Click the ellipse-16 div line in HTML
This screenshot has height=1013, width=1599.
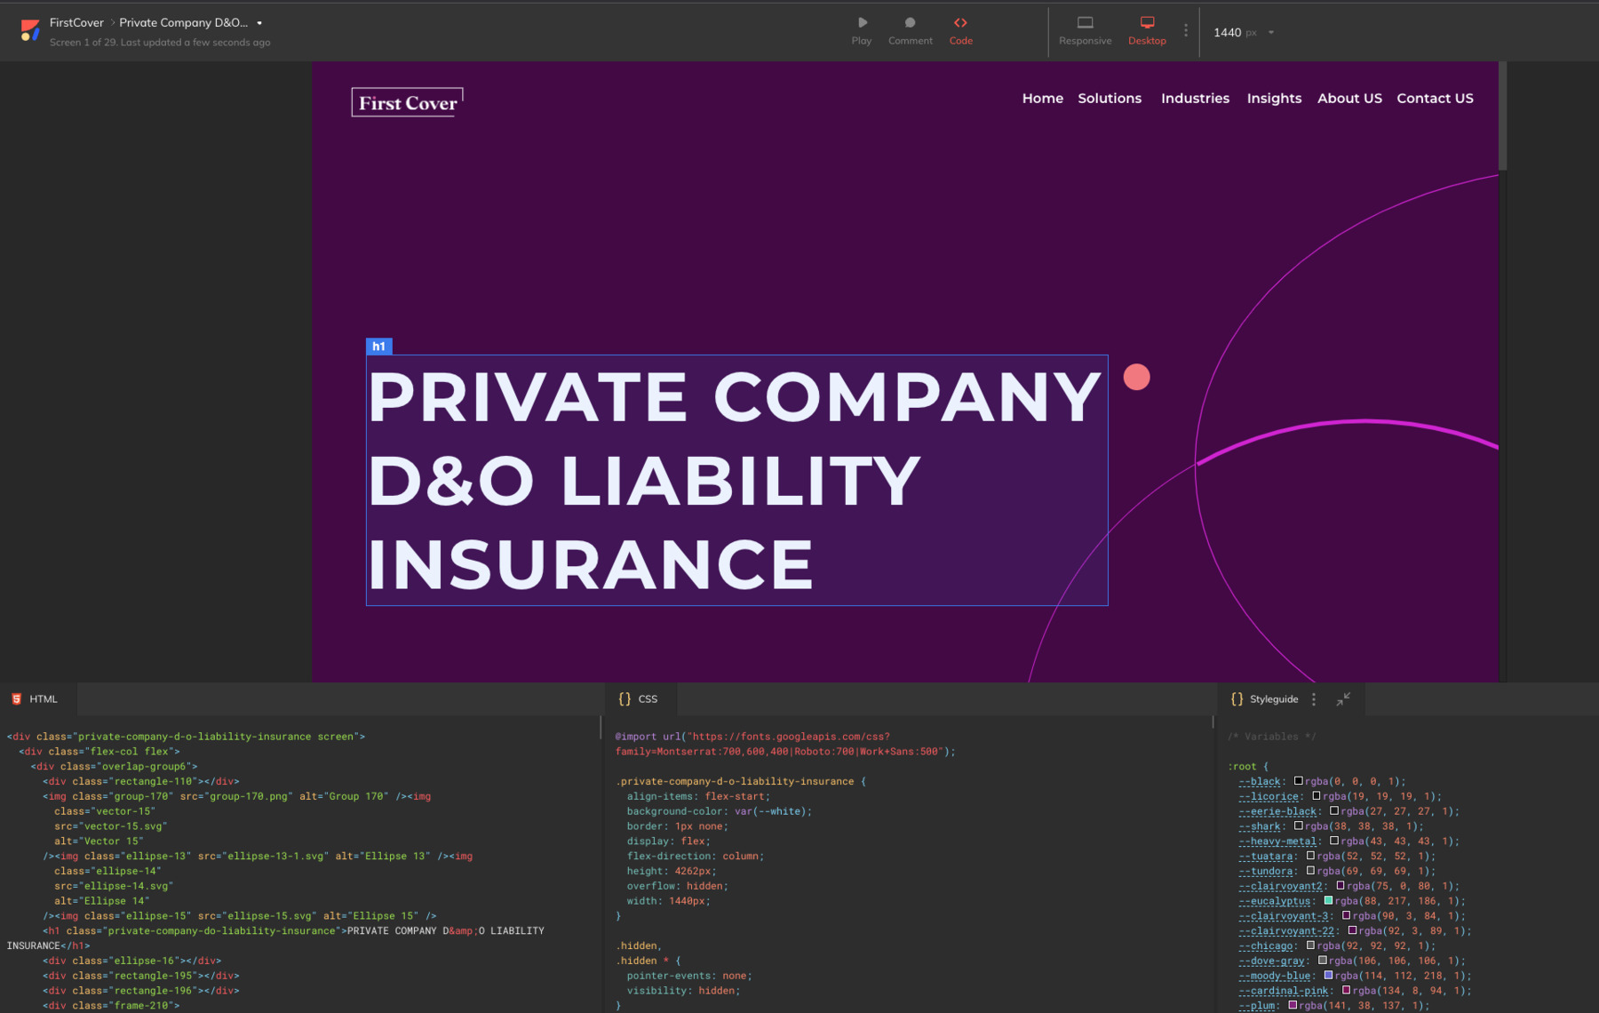coord(131,961)
